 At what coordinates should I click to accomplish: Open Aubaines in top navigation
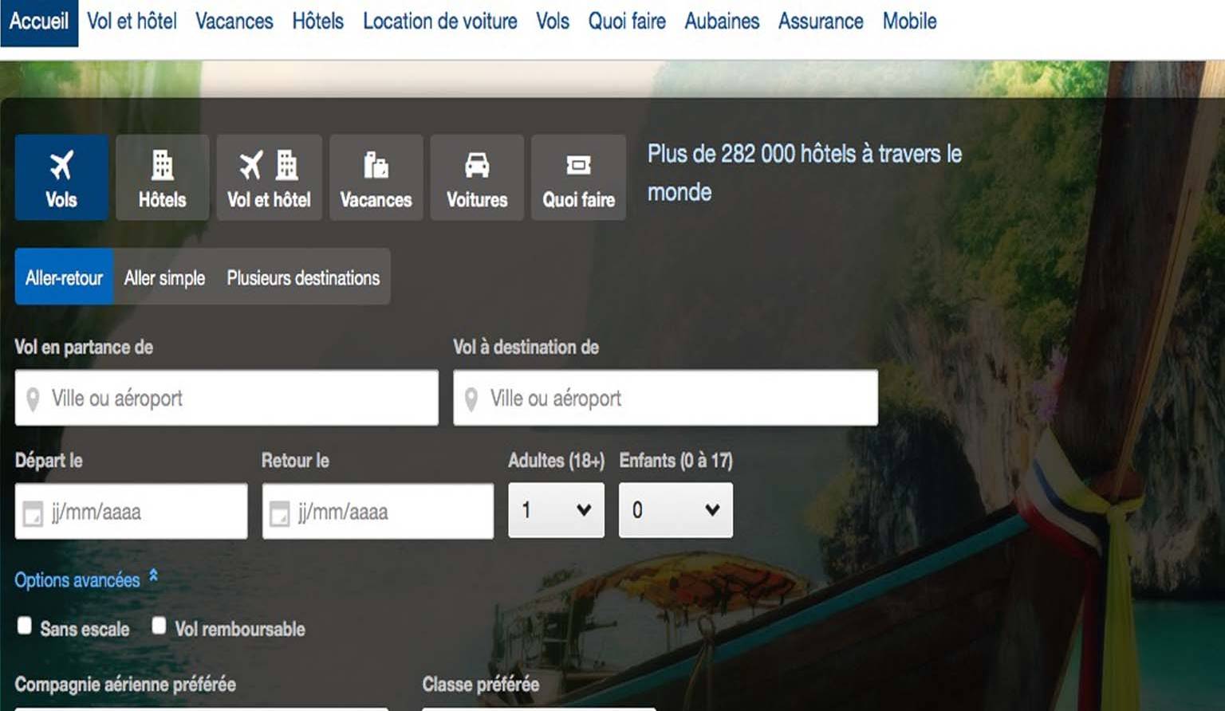pos(722,22)
